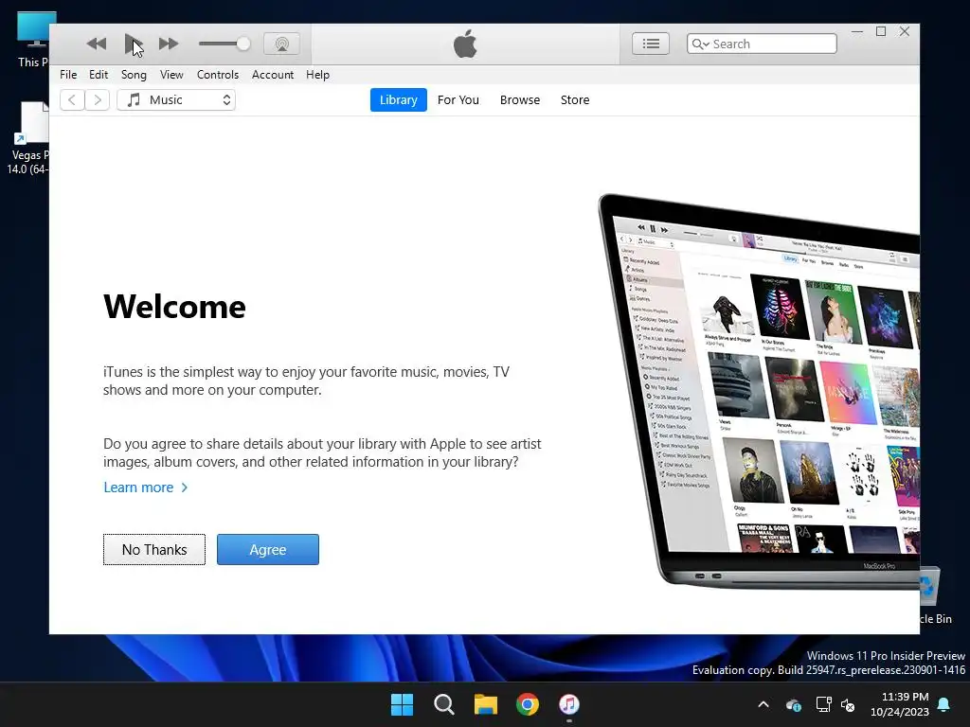Open the notification bell icon
Screen dimensions: 970x727
[944, 704]
